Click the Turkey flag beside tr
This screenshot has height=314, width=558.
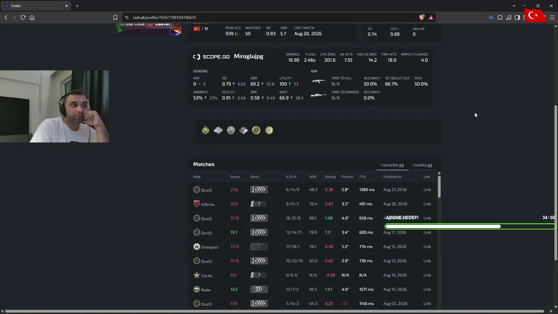[x=197, y=29]
